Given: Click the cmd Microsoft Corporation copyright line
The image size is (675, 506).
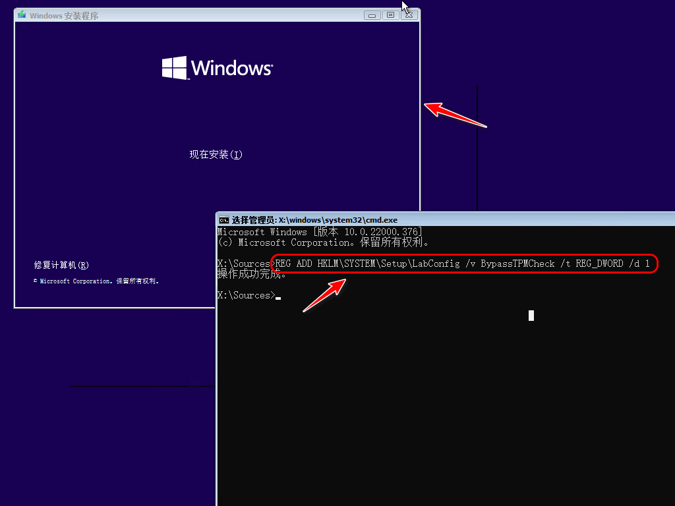Looking at the screenshot, I should coord(323,242).
